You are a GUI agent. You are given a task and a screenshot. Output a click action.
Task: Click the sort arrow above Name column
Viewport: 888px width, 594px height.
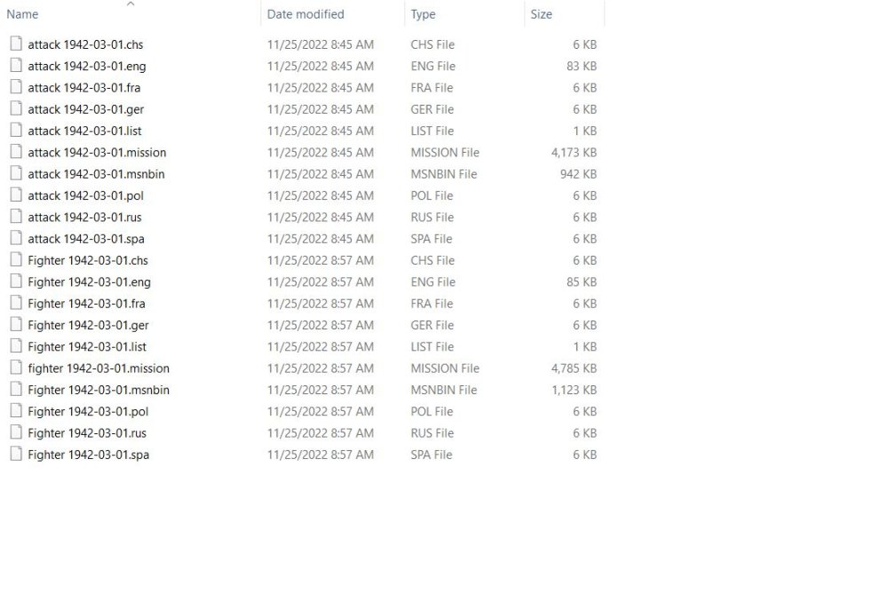[131, 4]
